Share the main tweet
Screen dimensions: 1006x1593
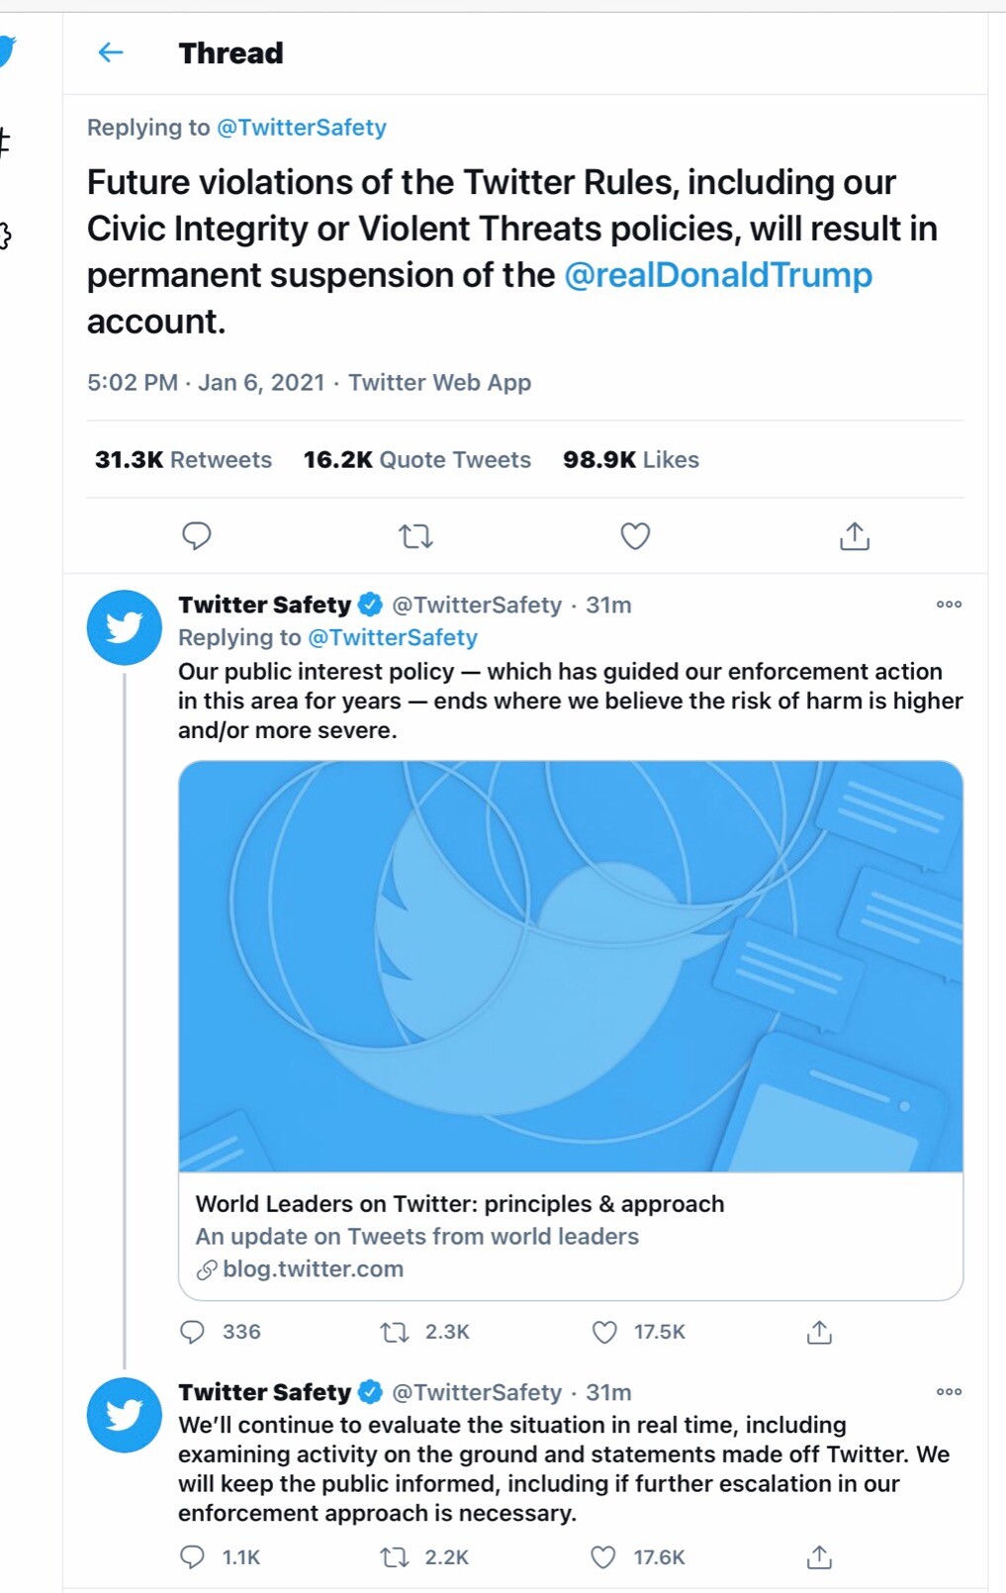pos(855,536)
